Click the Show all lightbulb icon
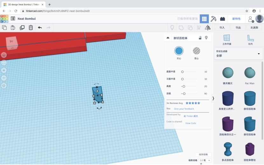 (172, 28)
